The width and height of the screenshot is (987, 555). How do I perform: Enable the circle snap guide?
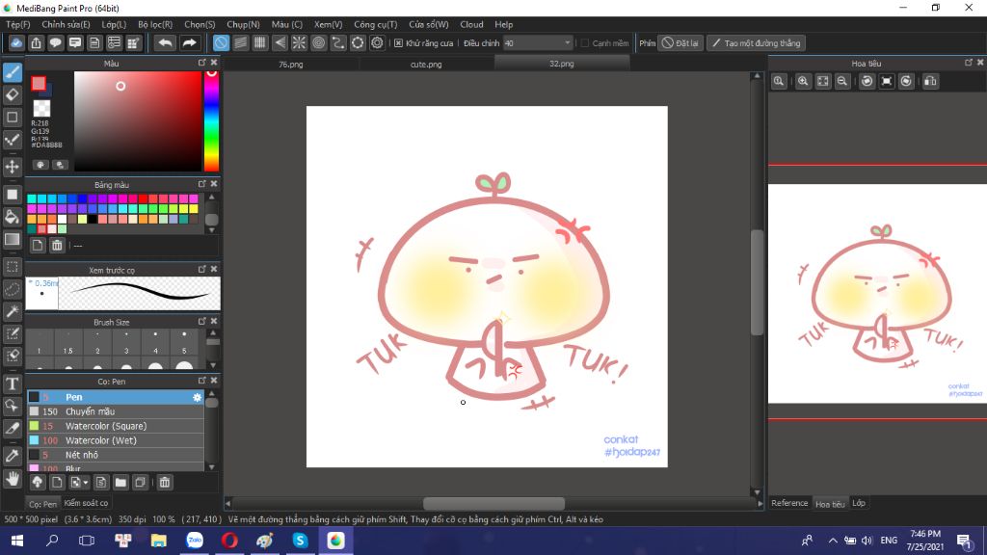pyautogui.click(x=318, y=42)
